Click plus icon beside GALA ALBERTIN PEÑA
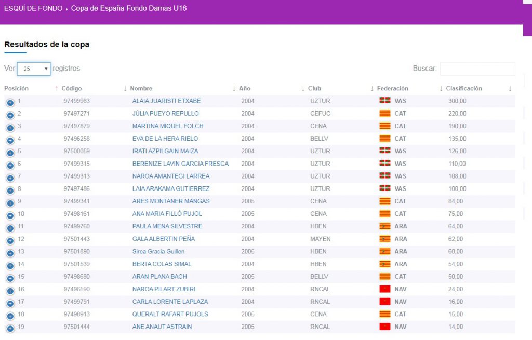This screenshot has height=340, width=532. (10, 241)
